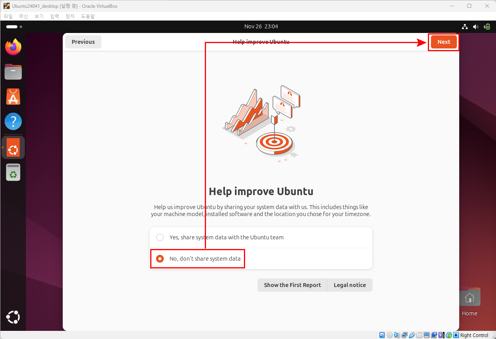Click the VirtualBox hard disk status icon

[382, 335]
